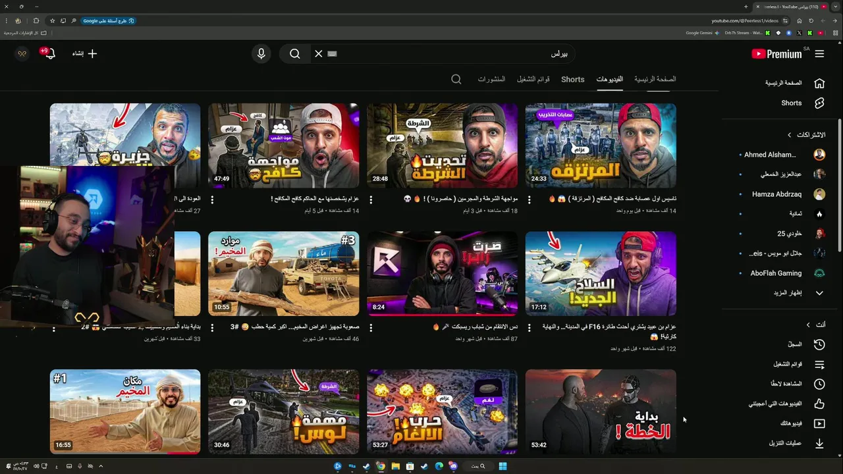843x474 pixels.
Task: Switch to channel Home tab (الصفحة الرئيسية)
Action: pyautogui.click(x=655, y=79)
